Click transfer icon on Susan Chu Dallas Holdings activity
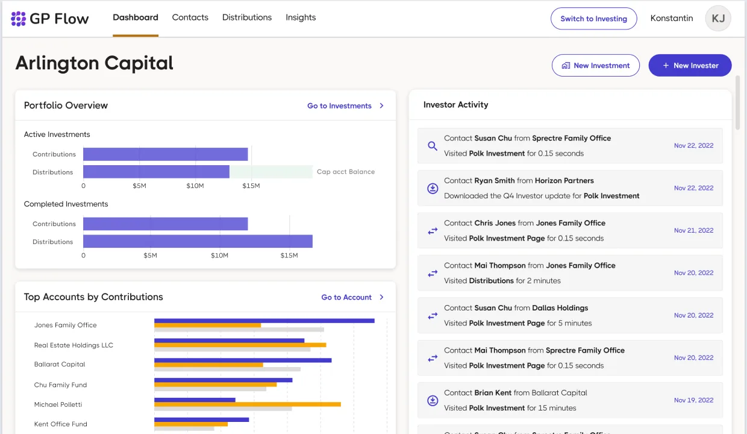This screenshot has width=747, height=434. (x=433, y=315)
